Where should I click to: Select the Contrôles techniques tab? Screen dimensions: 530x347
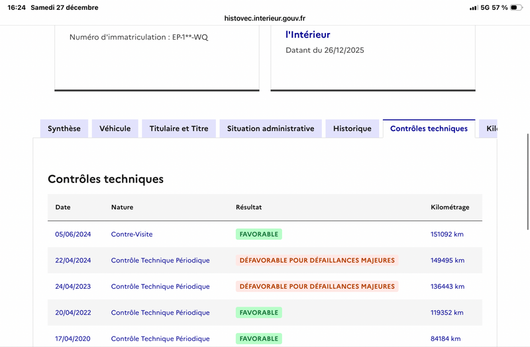tap(429, 128)
